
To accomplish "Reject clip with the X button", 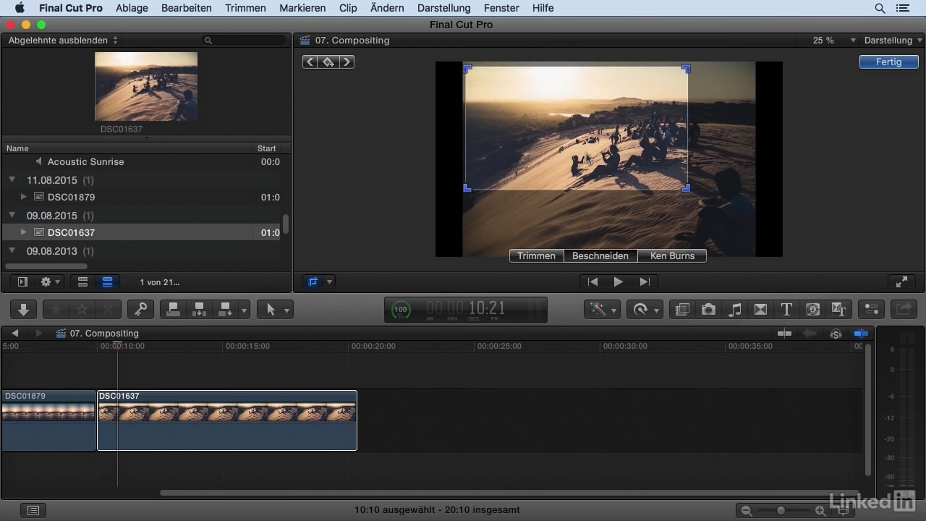I will (109, 310).
